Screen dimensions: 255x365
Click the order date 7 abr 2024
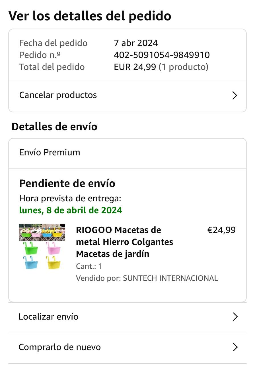click(x=135, y=43)
